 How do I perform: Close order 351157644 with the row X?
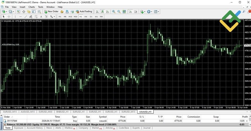[247, 121]
